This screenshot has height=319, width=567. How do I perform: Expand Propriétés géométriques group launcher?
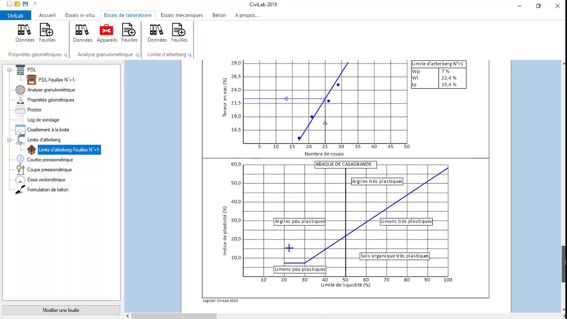66,55
